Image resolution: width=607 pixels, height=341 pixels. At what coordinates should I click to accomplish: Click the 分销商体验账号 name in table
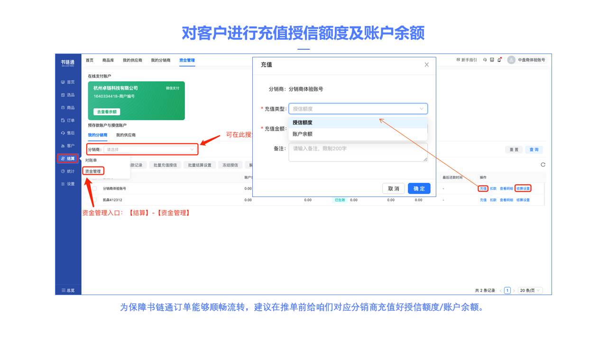click(x=114, y=188)
